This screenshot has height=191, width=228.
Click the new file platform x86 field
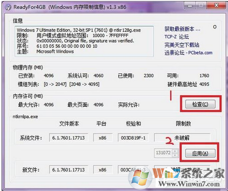coord(103,170)
